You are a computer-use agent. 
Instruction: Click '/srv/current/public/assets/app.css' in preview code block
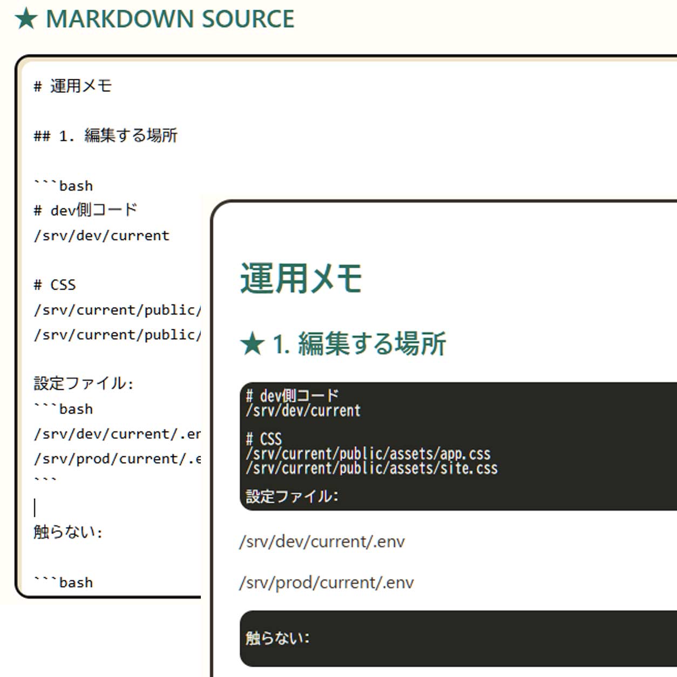pos(368,453)
